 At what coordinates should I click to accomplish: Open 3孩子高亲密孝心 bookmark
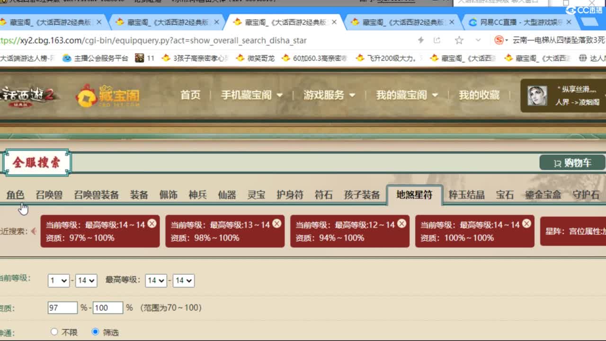pyautogui.click(x=195, y=58)
